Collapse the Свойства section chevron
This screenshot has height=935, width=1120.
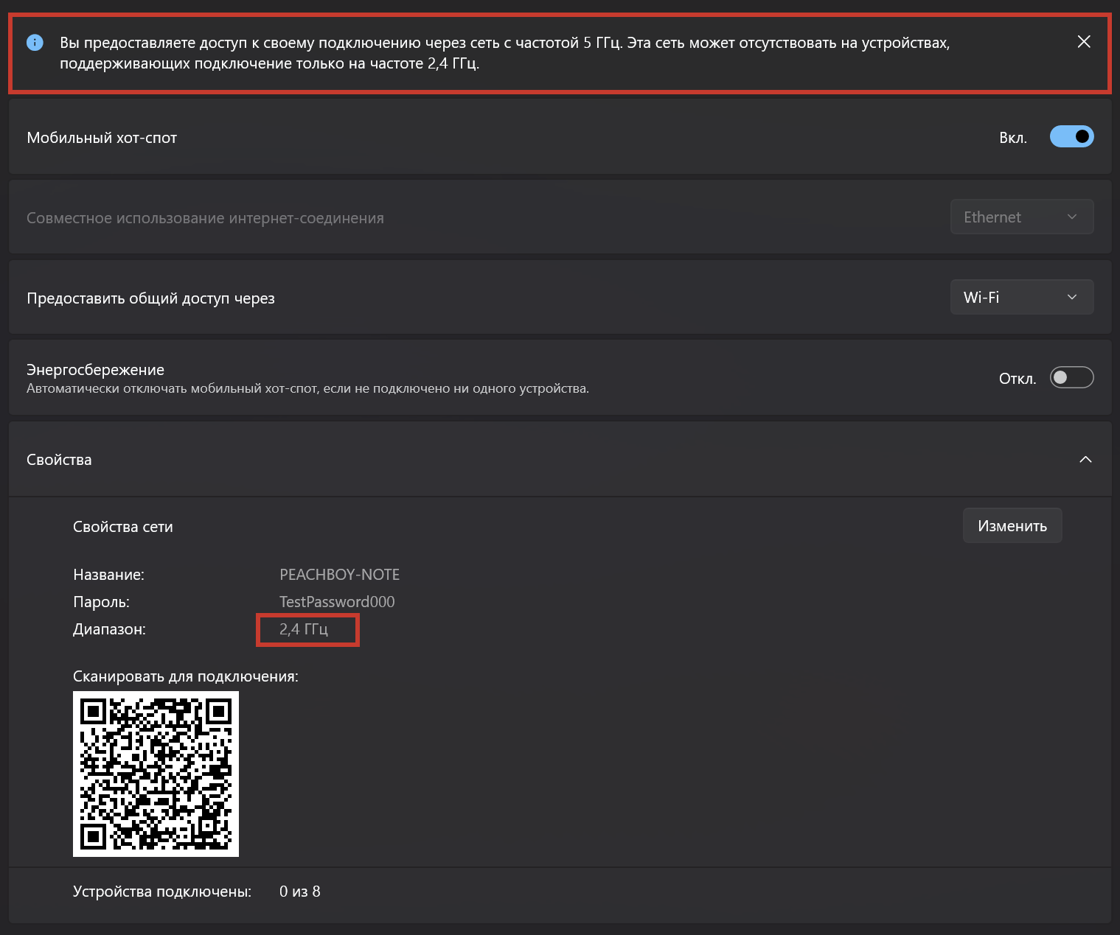tap(1085, 460)
